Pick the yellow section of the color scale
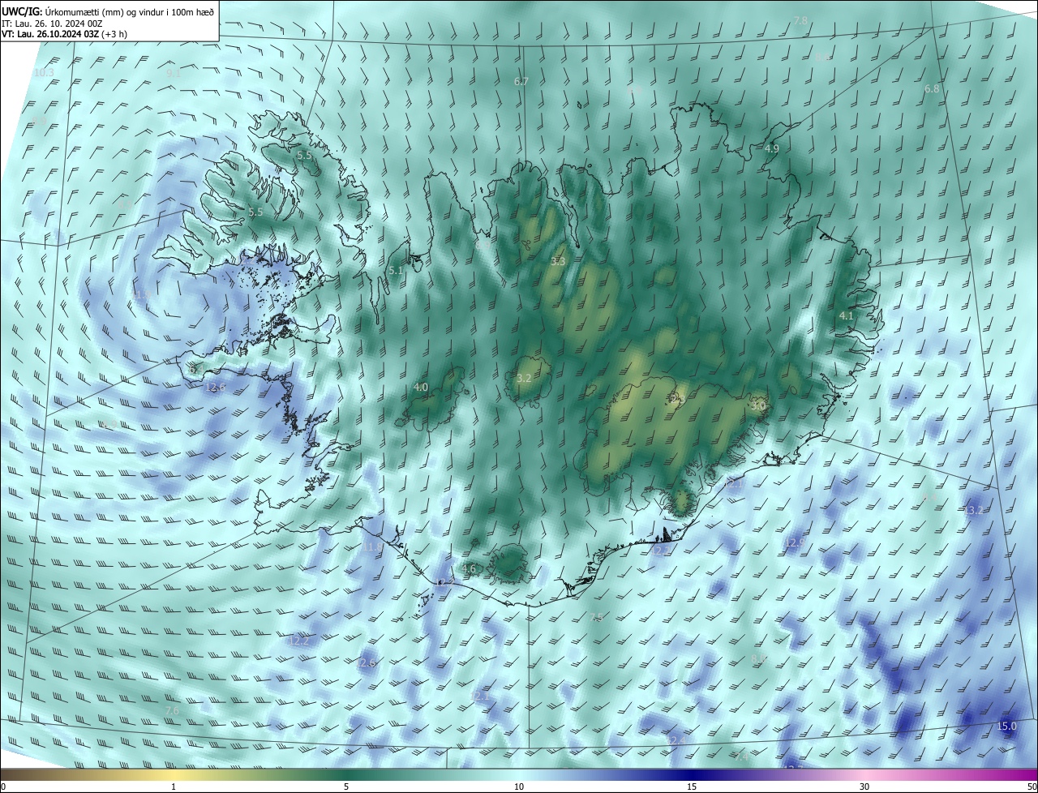 (174, 775)
